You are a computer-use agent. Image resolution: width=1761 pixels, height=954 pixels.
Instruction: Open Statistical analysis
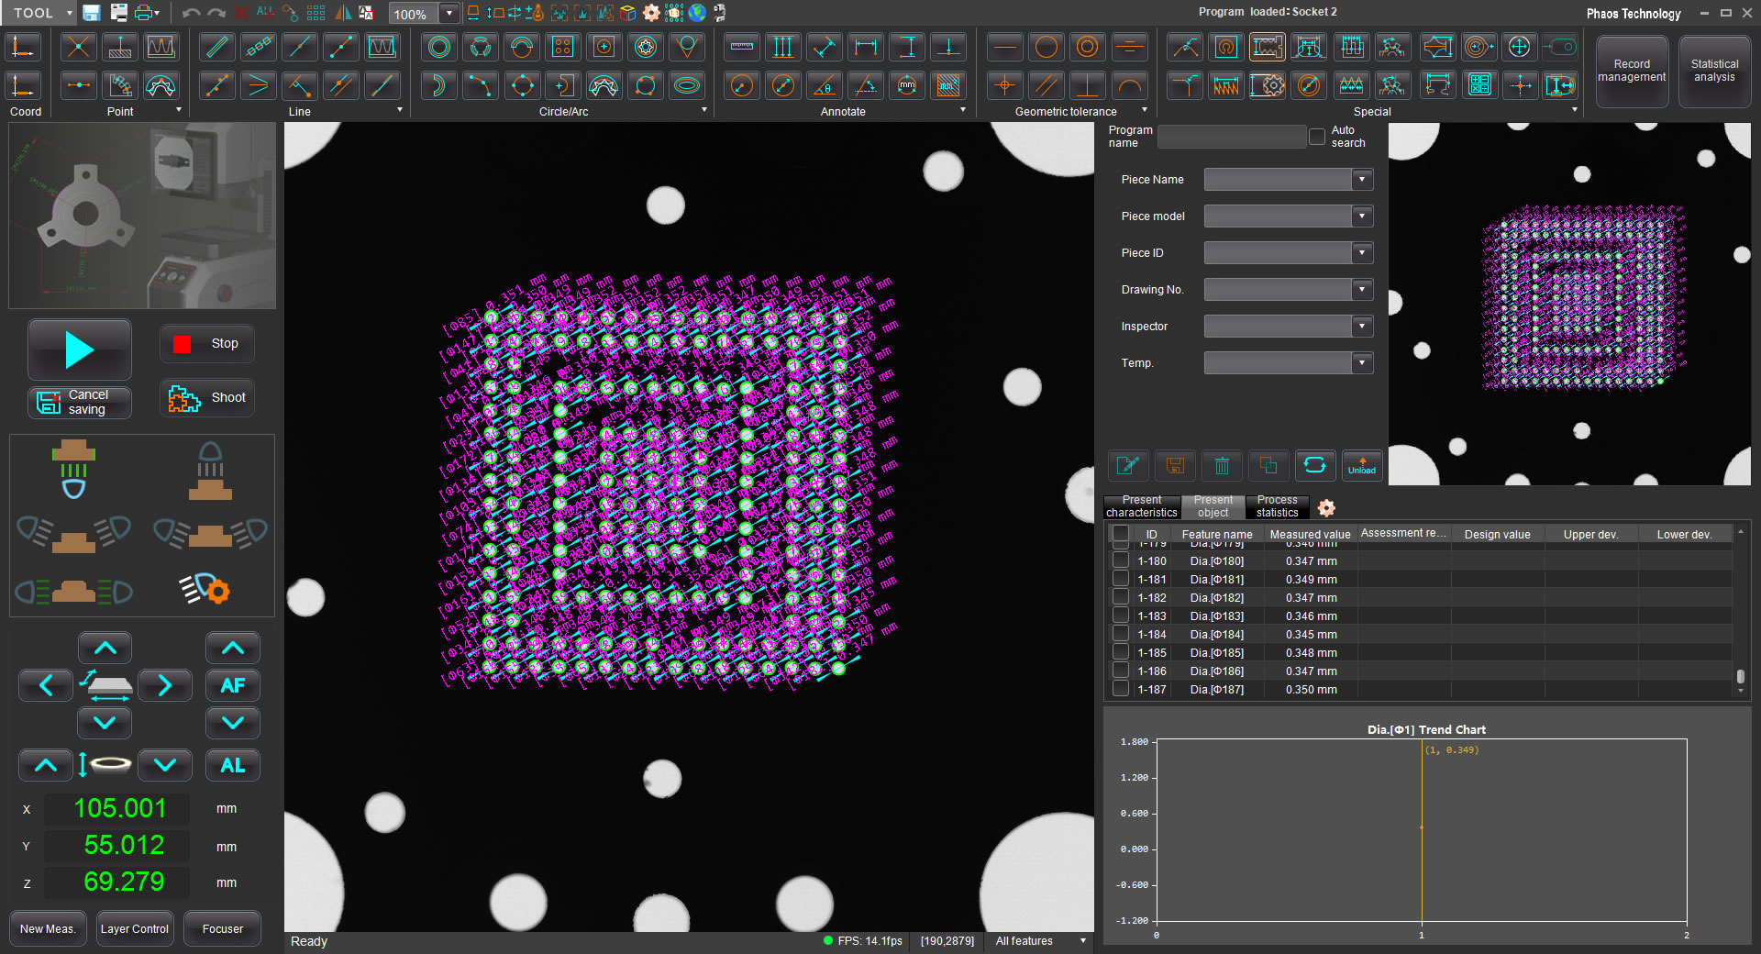[1713, 72]
